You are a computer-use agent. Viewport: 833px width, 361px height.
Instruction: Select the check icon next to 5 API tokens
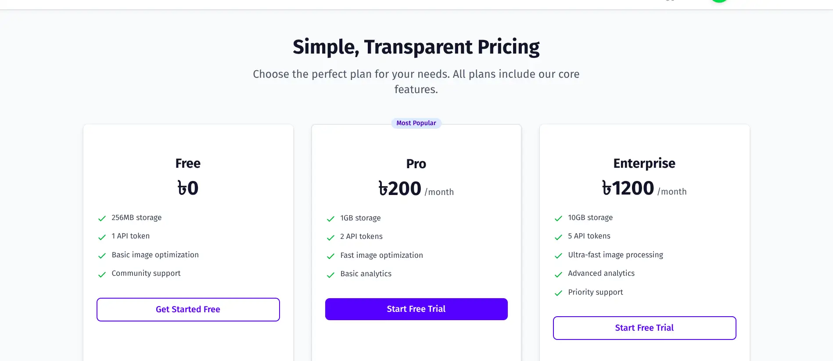(558, 237)
